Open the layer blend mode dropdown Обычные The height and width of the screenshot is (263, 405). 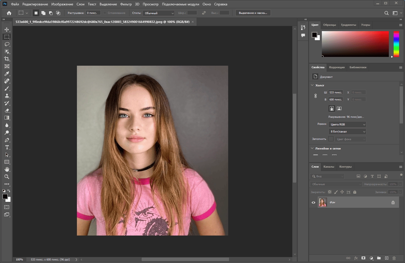[336, 184]
